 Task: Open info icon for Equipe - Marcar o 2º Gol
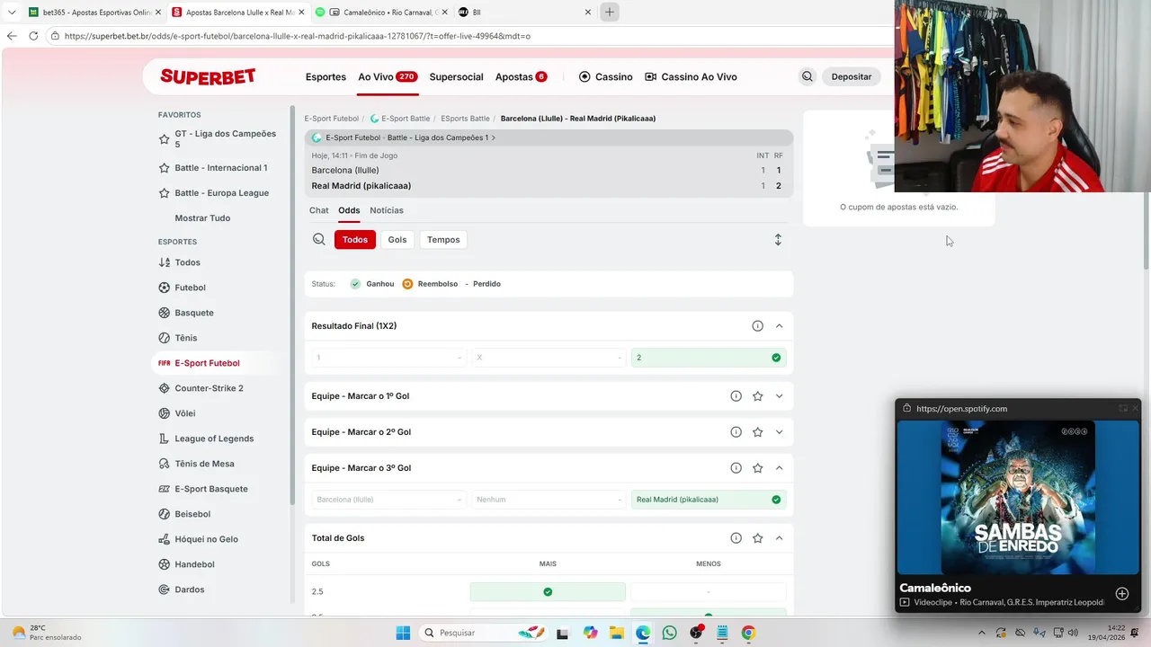pyautogui.click(x=736, y=432)
